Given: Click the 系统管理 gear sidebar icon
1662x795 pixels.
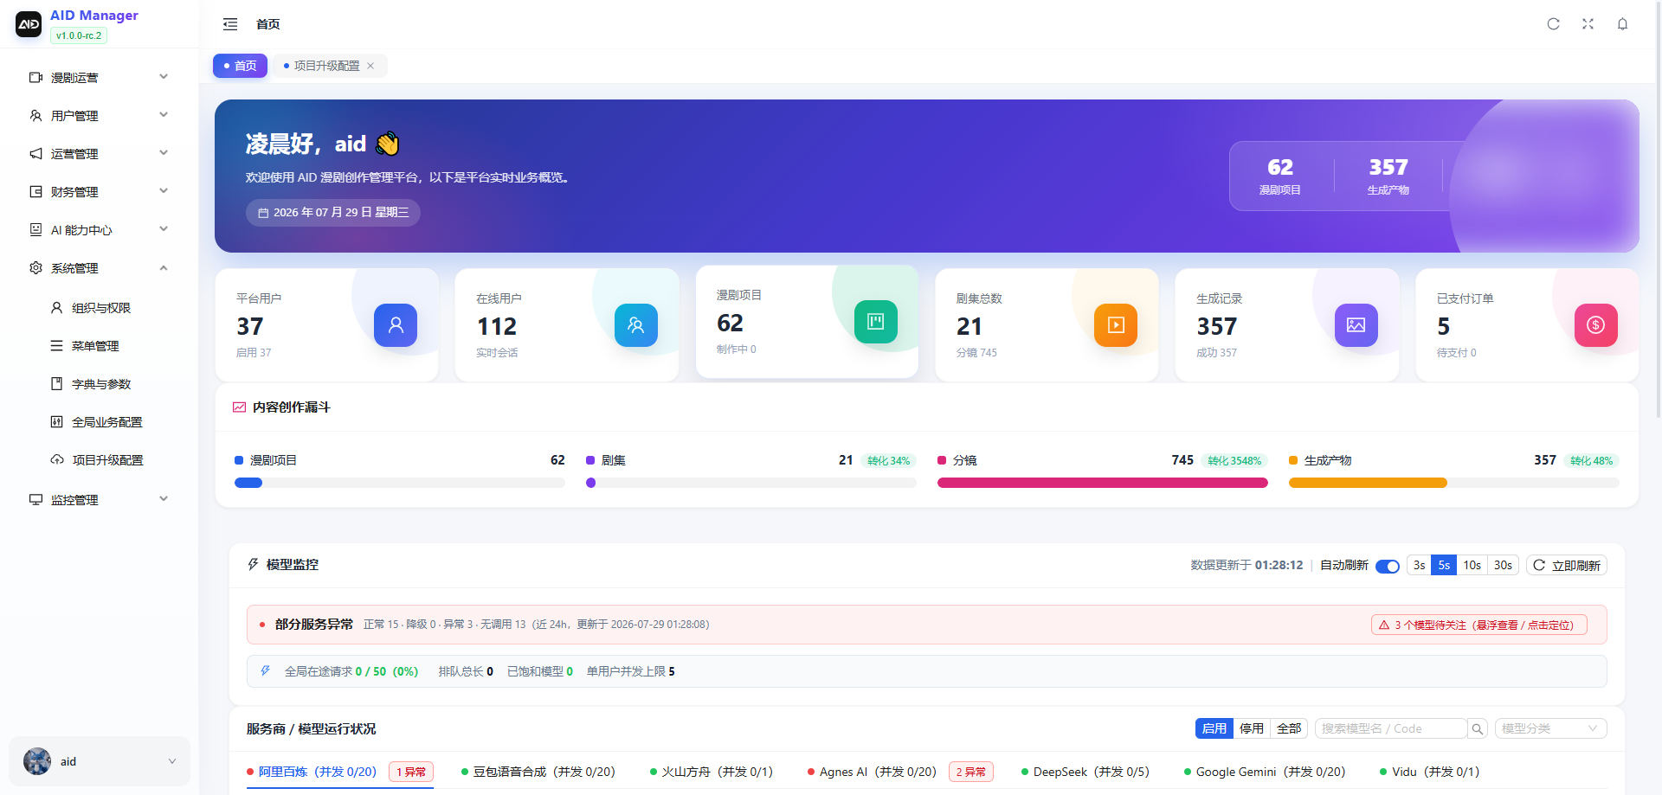Looking at the screenshot, I should point(35,268).
